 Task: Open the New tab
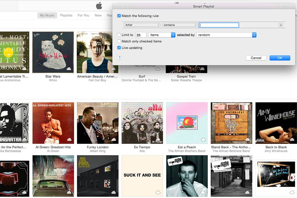98,15
